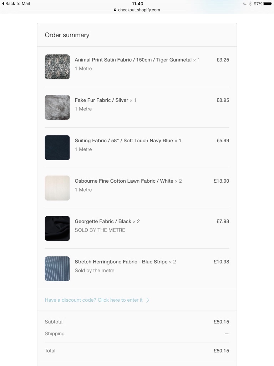This screenshot has width=274, height=366.
Task: Tap the Suiting Fabric navy thumbnail
Action: pos(57,148)
